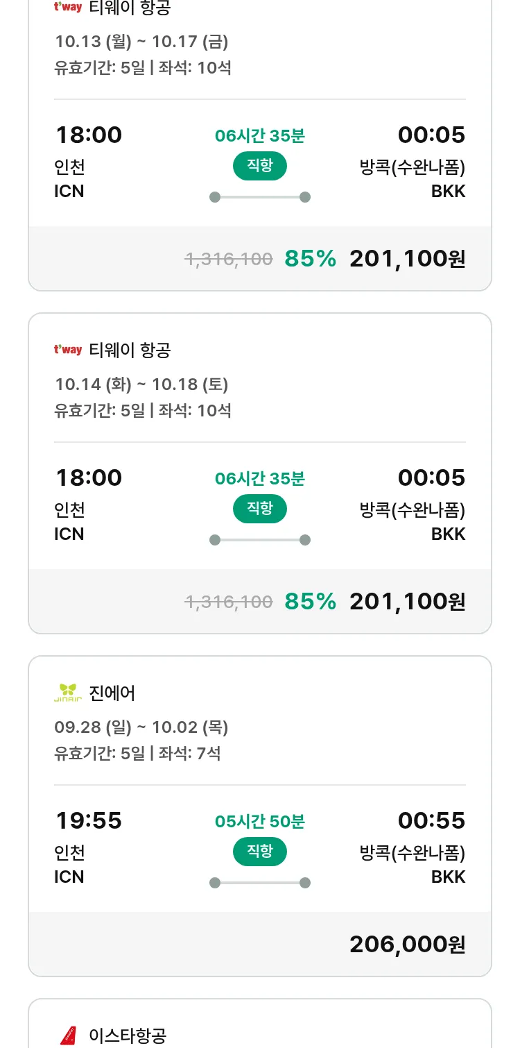Screen dimensions: 520x1048
Task: Click the t'way logo above the 10.13 dates
Action: [x=68, y=8]
